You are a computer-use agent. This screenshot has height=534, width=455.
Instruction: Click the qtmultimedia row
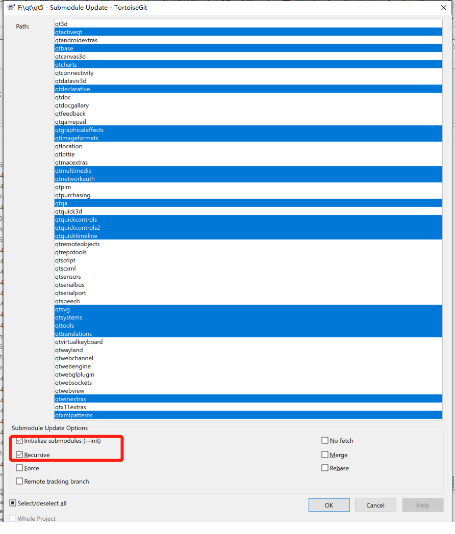point(248,171)
